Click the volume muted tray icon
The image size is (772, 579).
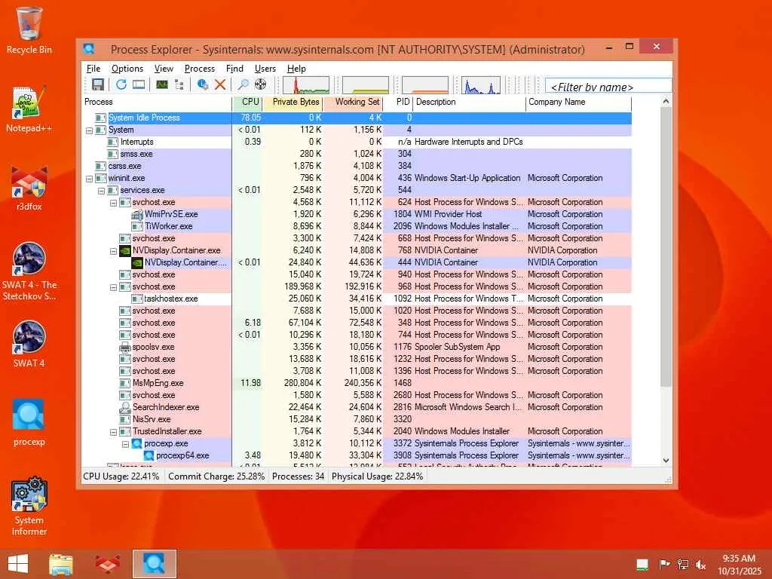click(x=700, y=565)
